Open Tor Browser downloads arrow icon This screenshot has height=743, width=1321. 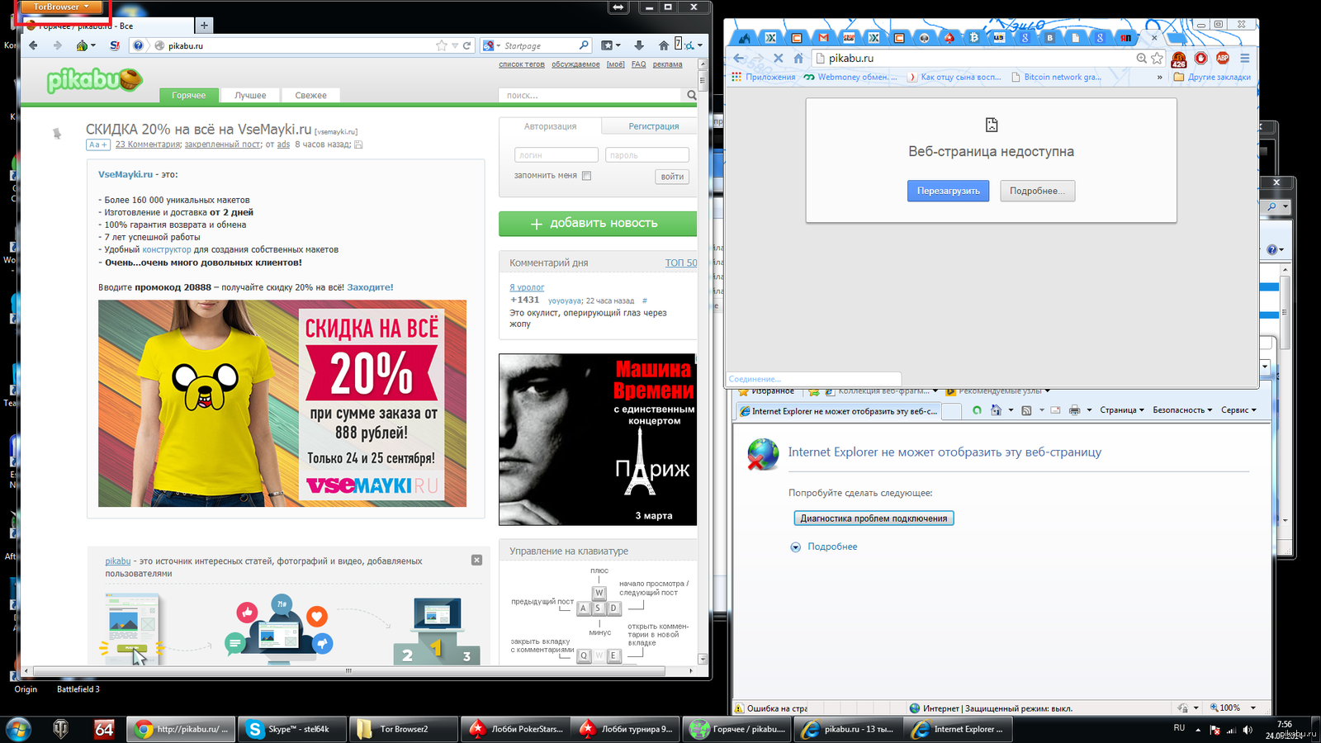639,45
